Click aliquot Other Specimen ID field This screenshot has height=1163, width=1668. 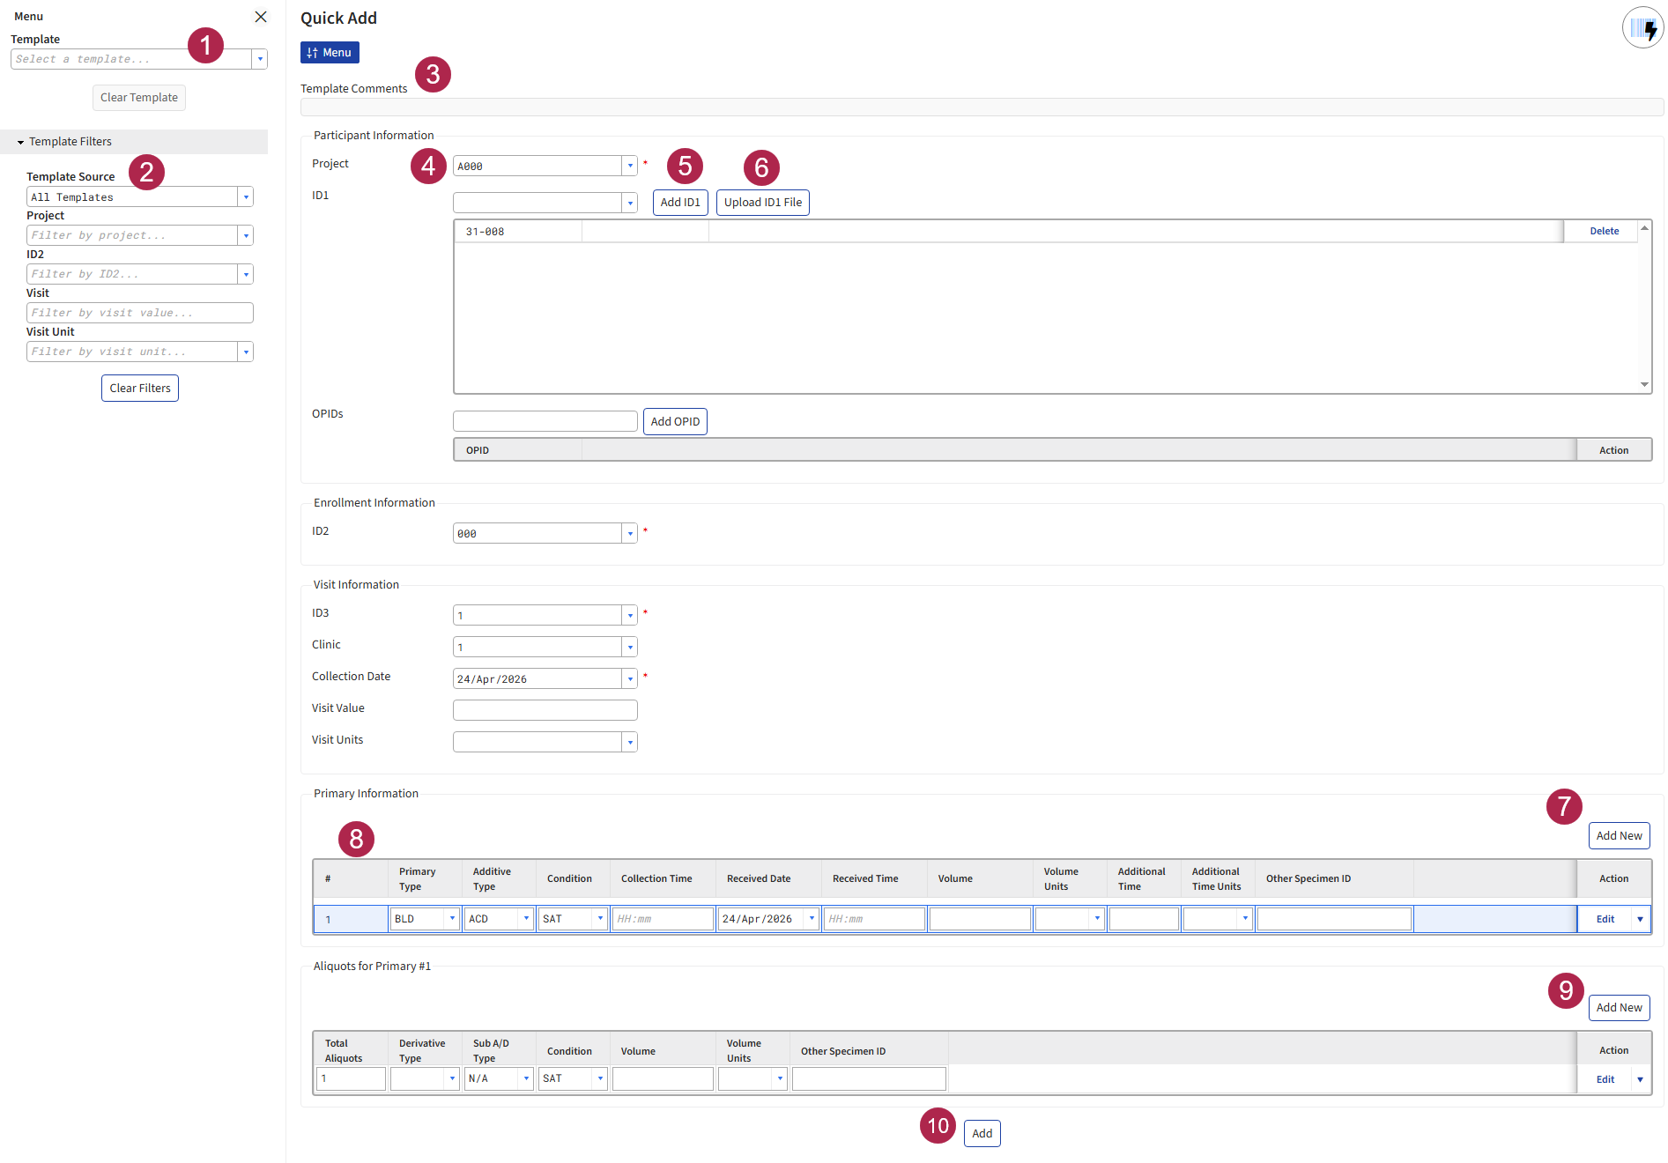point(869,1078)
